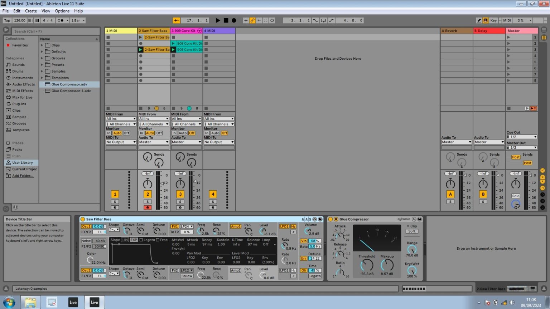Solo track 3 with S button

(x=180, y=202)
